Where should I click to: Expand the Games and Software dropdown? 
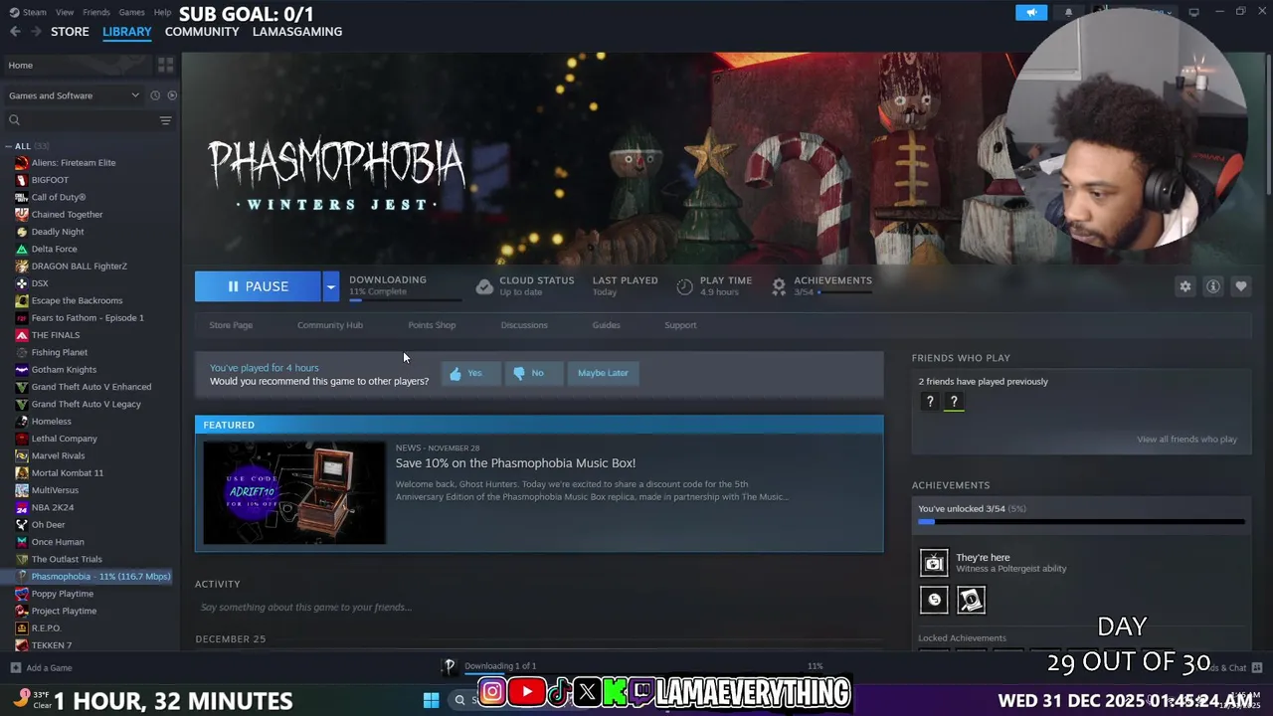[74, 95]
